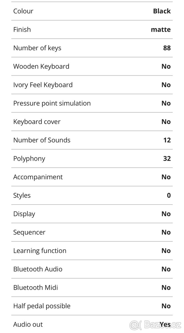Click the Bluetooth Audio label
Screen dimensions: 184x333
pos(38,269)
